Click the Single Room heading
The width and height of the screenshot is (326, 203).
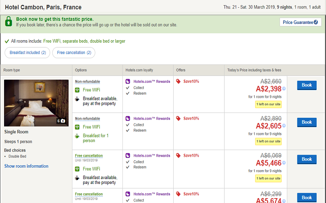click(x=16, y=132)
